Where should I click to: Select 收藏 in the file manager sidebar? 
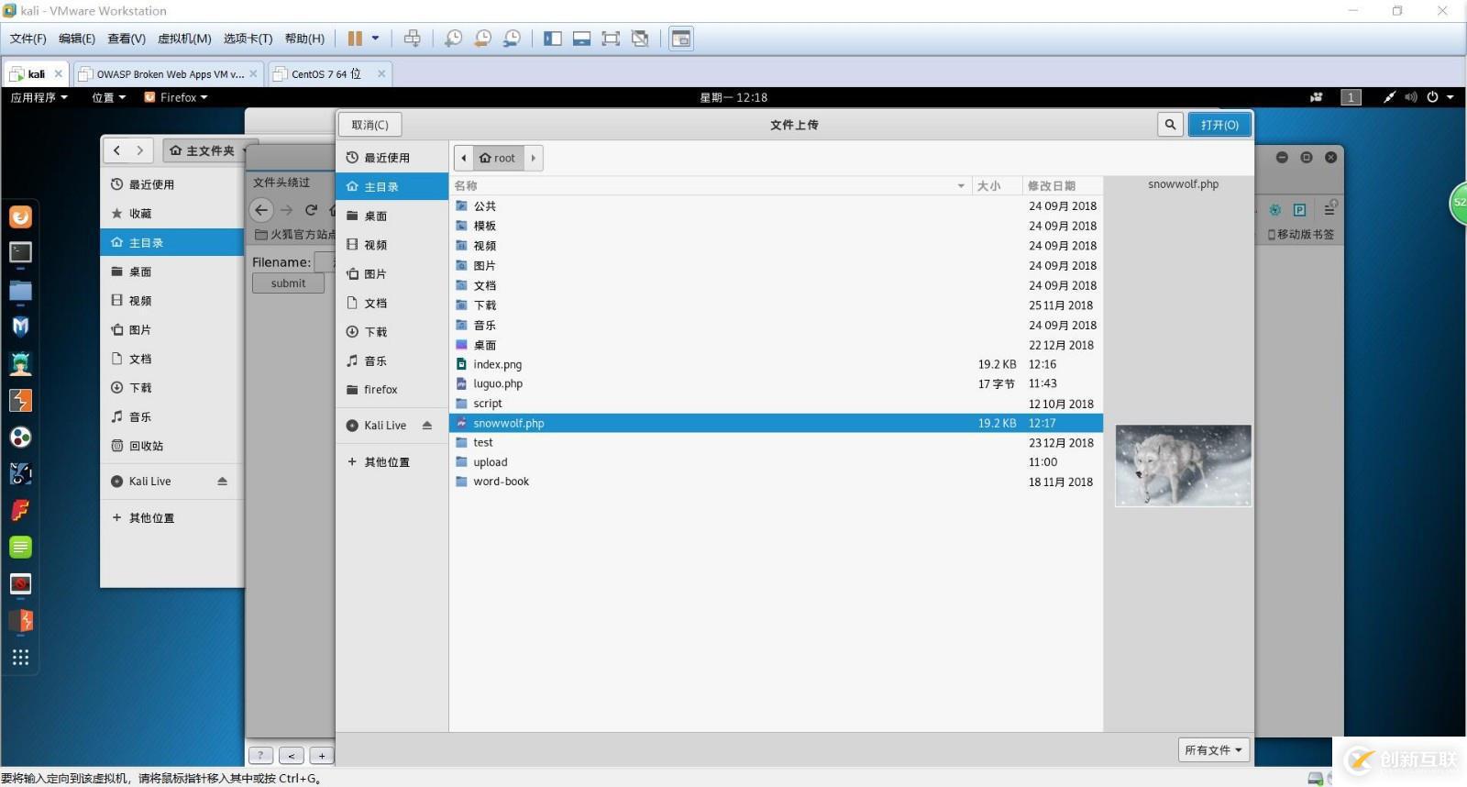[171, 214]
